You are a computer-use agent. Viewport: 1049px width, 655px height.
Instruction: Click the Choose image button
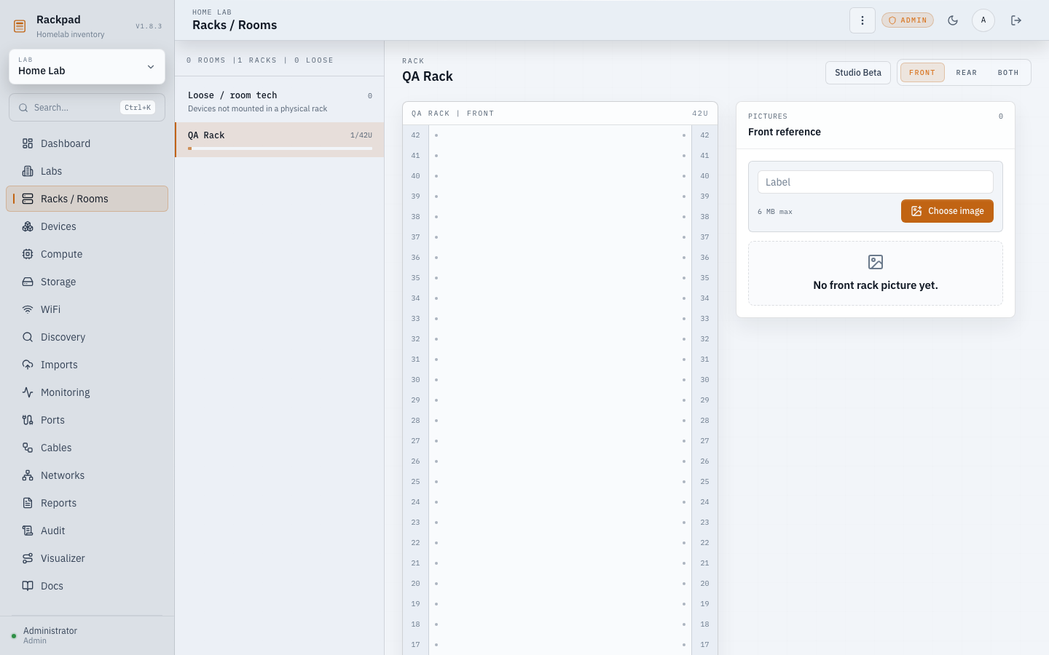click(x=947, y=211)
